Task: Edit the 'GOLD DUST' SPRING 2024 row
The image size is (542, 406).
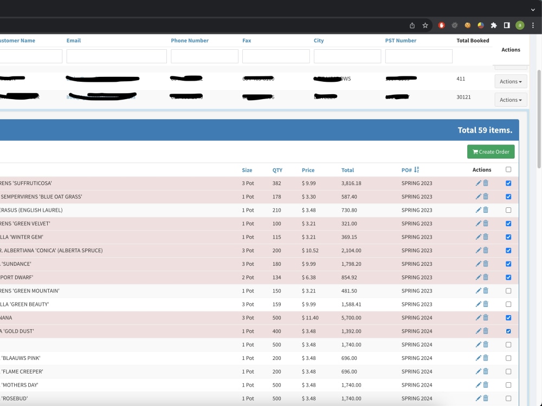Action: tap(478, 331)
